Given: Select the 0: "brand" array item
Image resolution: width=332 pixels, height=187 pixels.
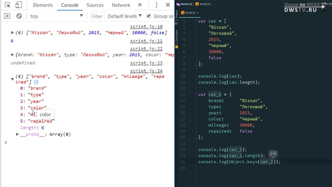Looking at the screenshot, I should 33,88.
